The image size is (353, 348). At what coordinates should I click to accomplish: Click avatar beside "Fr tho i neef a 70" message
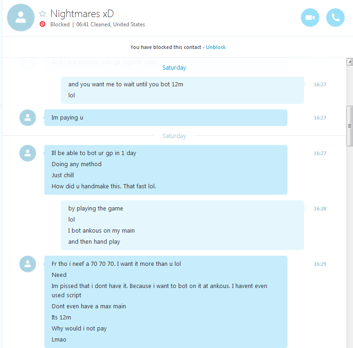click(28, 264)
